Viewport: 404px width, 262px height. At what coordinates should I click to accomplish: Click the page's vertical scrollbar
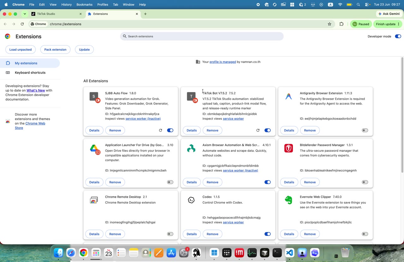pos(402,115)
